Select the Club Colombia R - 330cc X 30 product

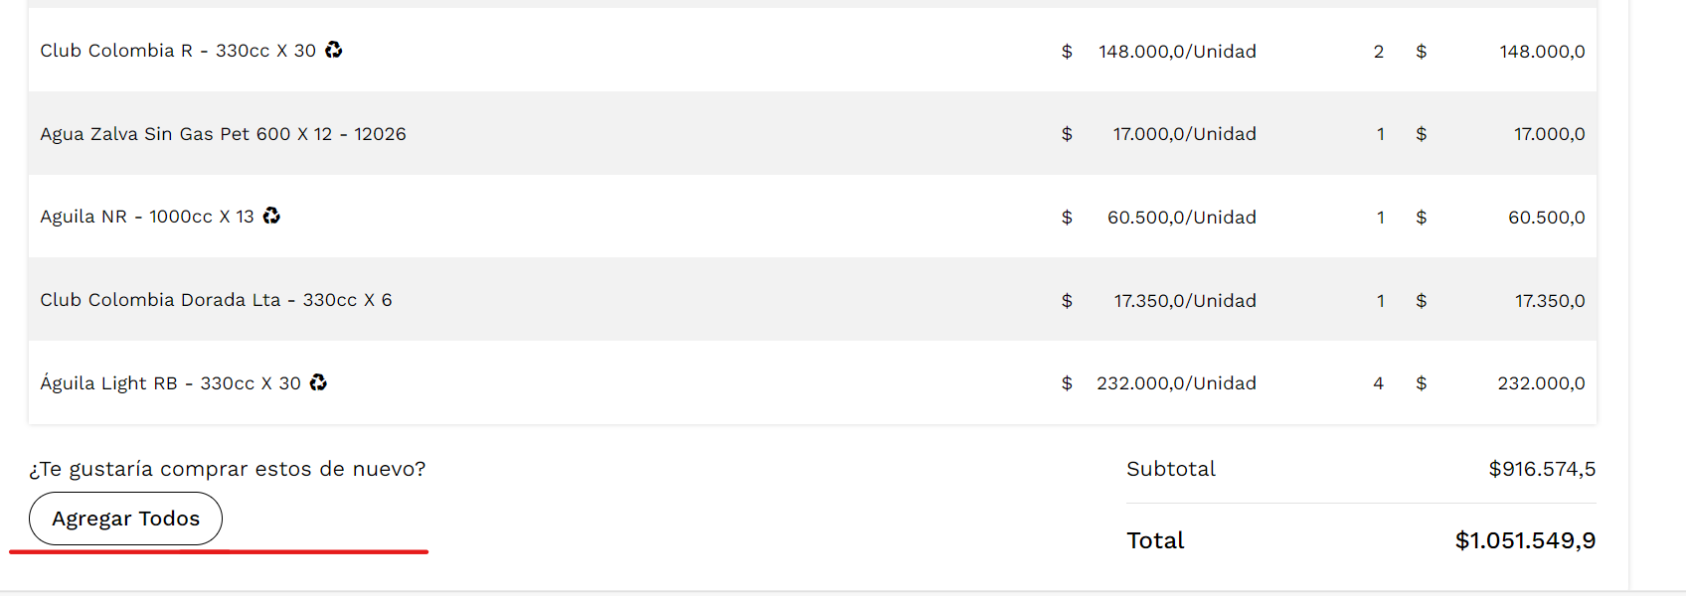pos(178,51)
